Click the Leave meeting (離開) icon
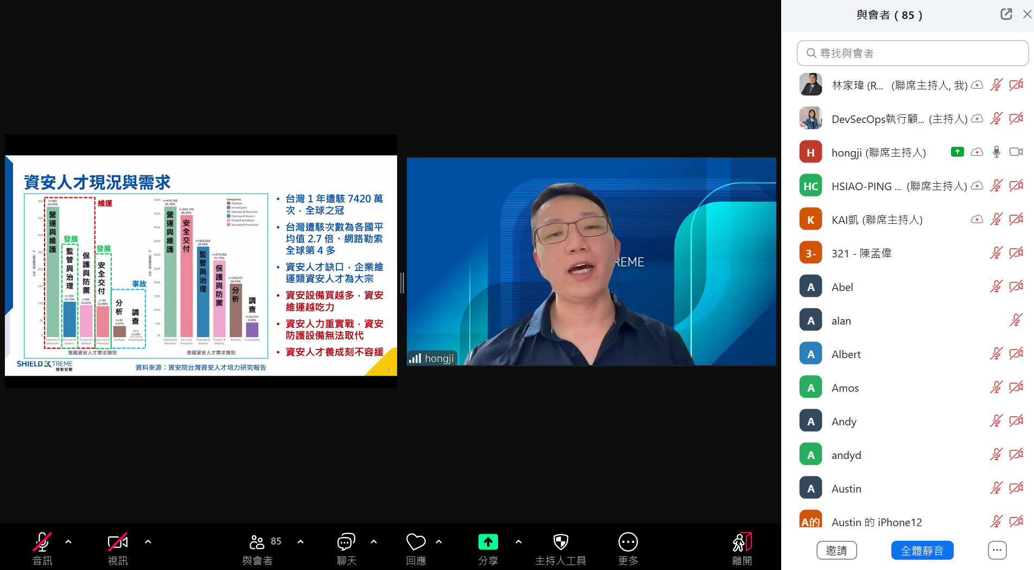The image size is (1034, 570). [742, 542]
